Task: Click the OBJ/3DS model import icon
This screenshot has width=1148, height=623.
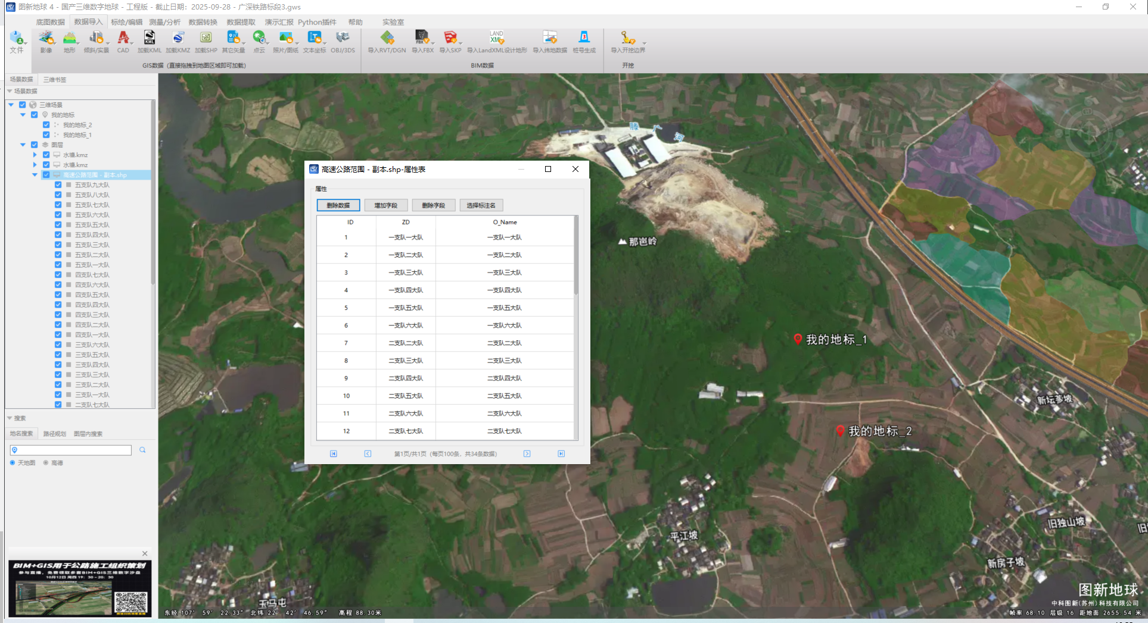Action: click(343, 38)
